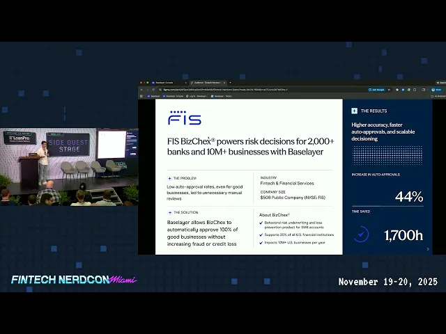446x334 pixels.
Task: Click the checkmark beside Behavioral risk underwriting
Action: tap(261, 223)
